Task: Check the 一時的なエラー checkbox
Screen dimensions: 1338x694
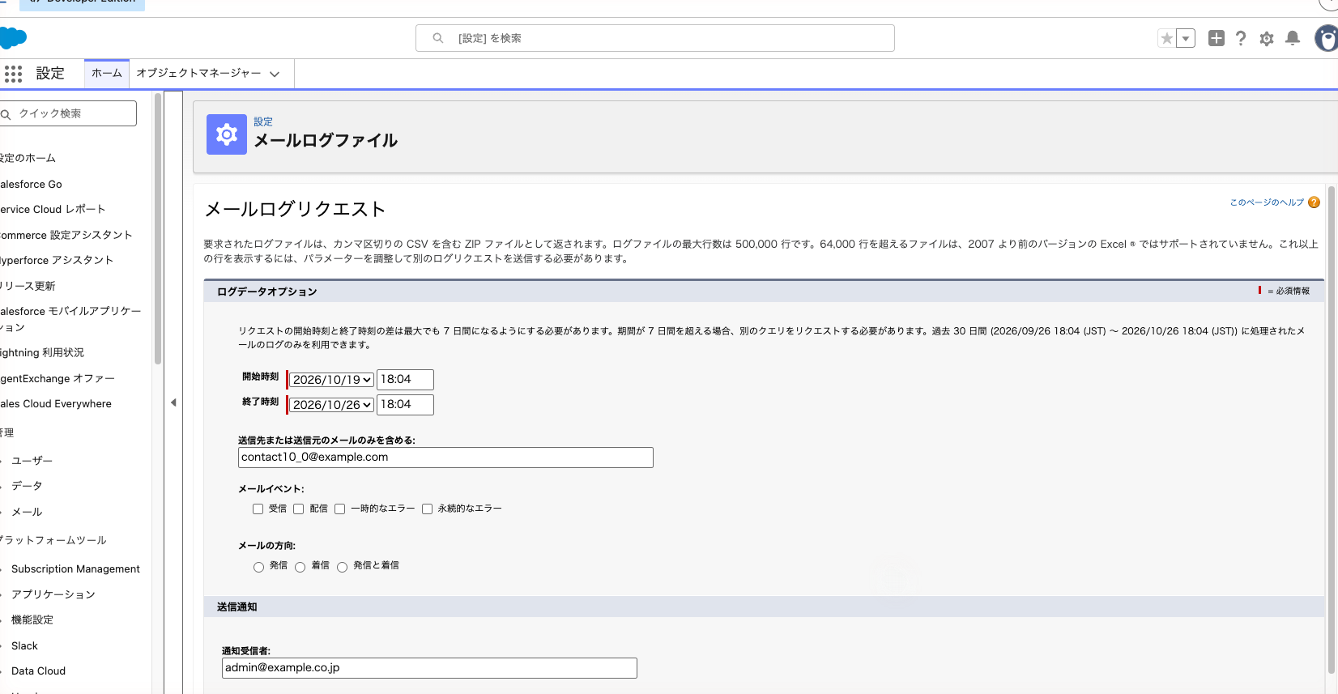Action: 339,509
